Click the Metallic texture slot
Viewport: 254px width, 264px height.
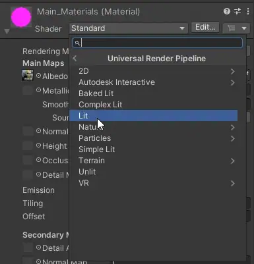(x=28, y=90)
